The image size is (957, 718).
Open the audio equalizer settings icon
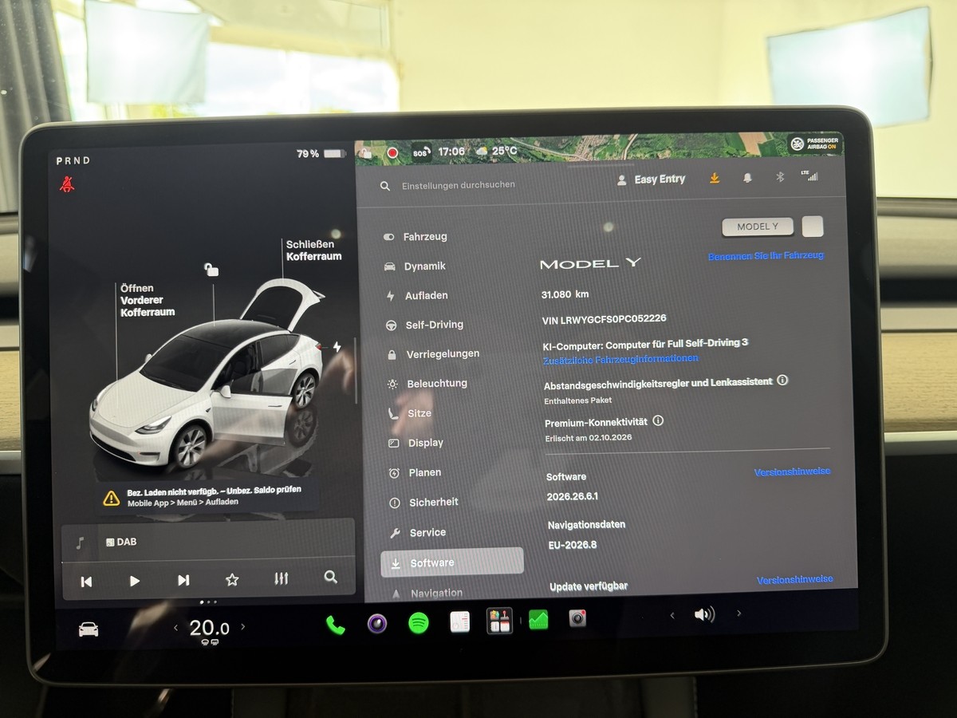pos(281,579)
